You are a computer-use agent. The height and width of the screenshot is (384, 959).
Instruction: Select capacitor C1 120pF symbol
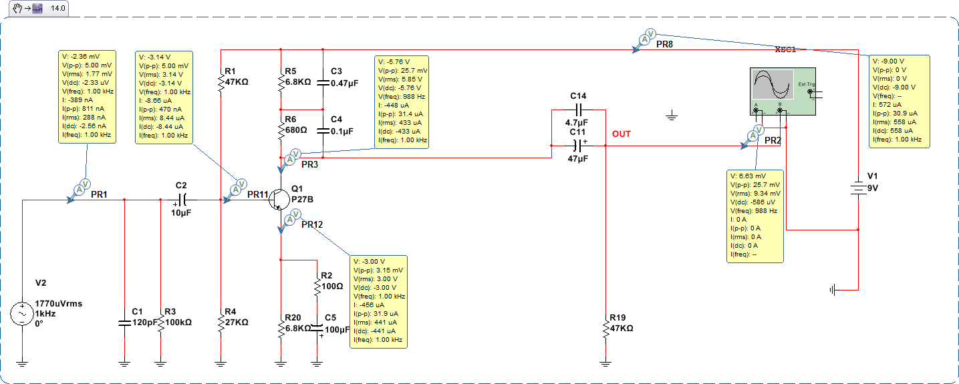124,323
